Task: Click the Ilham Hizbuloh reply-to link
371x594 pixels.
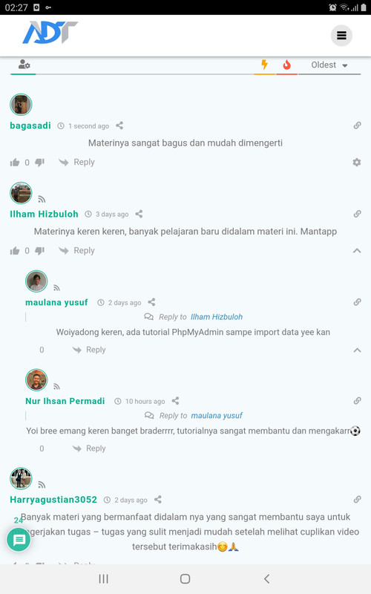Action: click(217, 317)
